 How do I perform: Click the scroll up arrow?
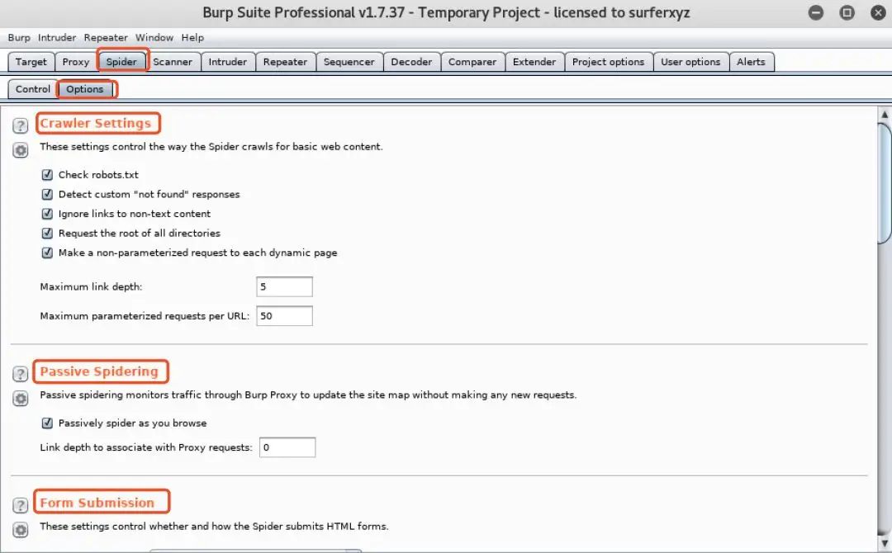[x=885, y=114]
